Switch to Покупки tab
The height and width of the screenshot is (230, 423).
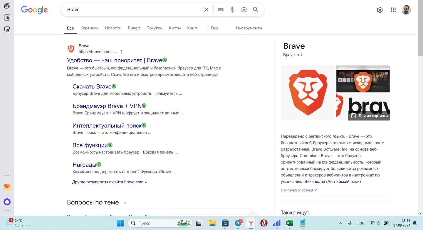click(155, 28)
